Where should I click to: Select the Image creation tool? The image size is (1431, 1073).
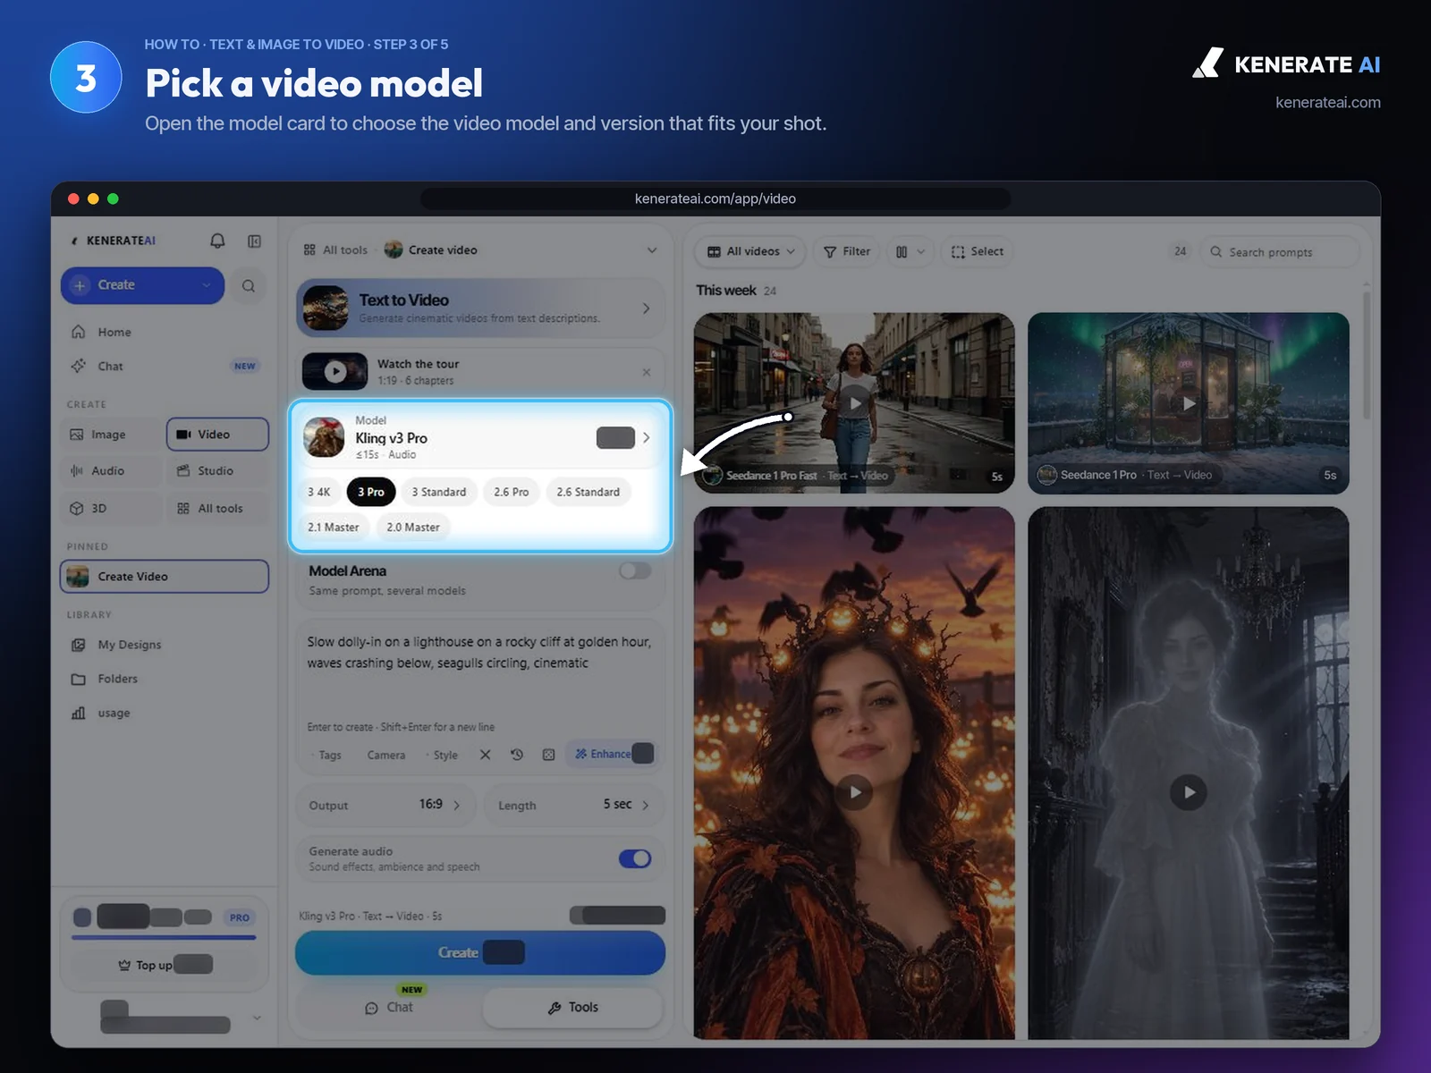[112, 435]
